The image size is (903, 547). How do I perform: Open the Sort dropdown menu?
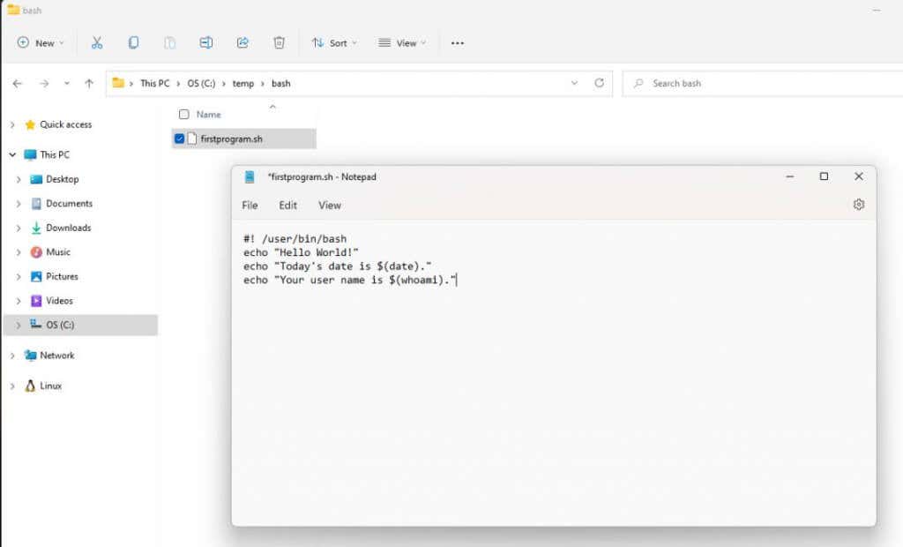[x=334, y=42]
